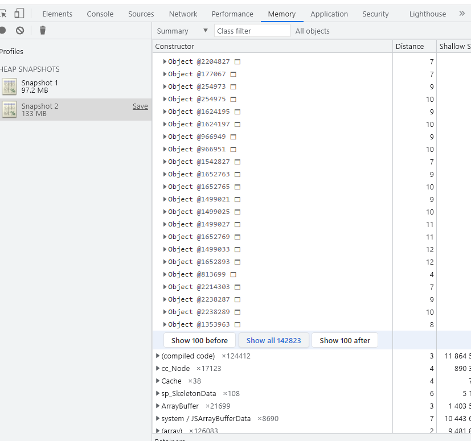Save Snapshot 2 via Save link

140,106
